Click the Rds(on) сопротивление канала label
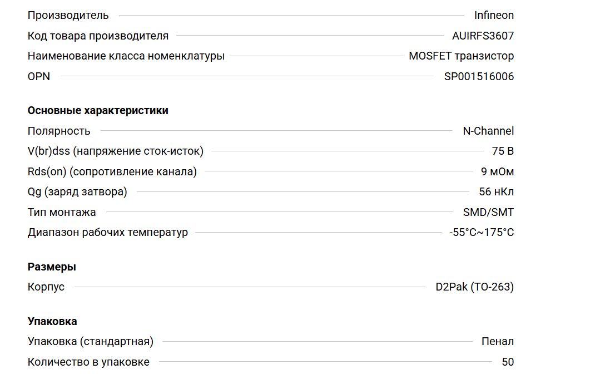 [112, 171]
